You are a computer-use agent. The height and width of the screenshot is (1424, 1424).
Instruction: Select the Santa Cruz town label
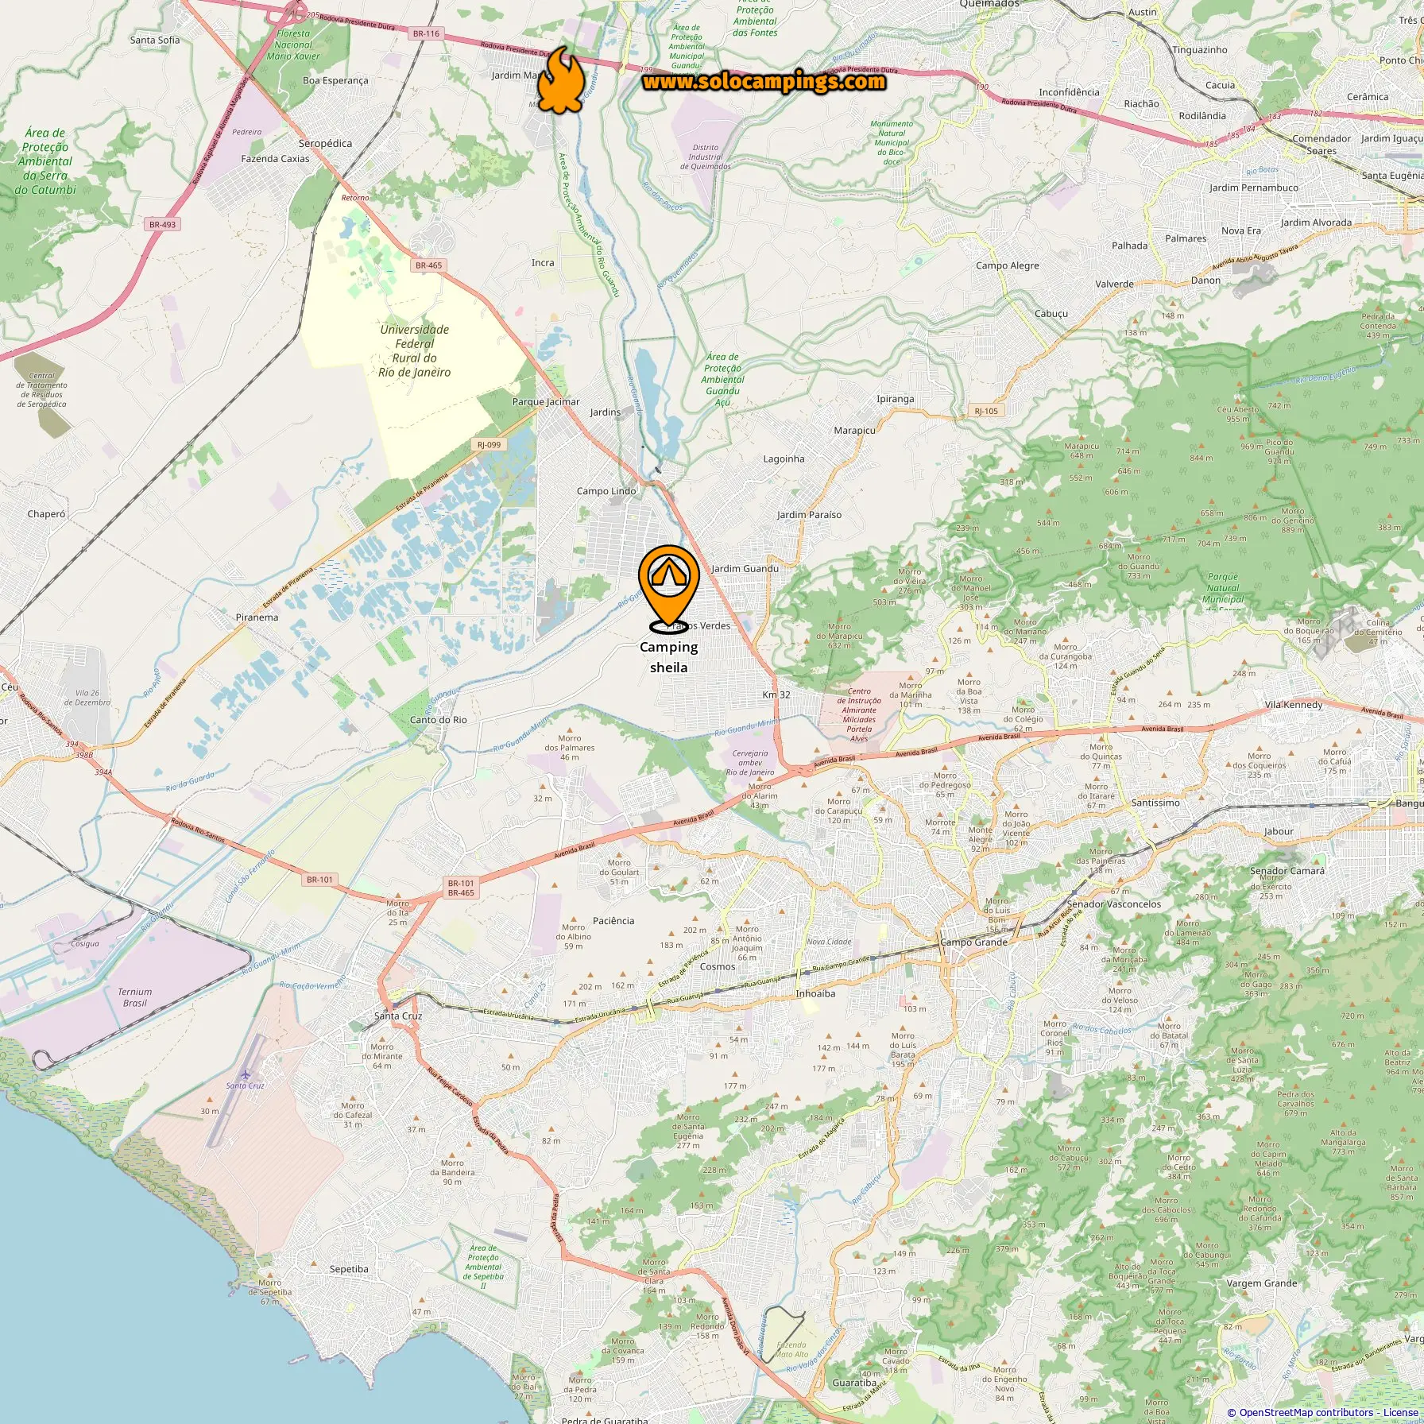click(x=398, y=1016)
